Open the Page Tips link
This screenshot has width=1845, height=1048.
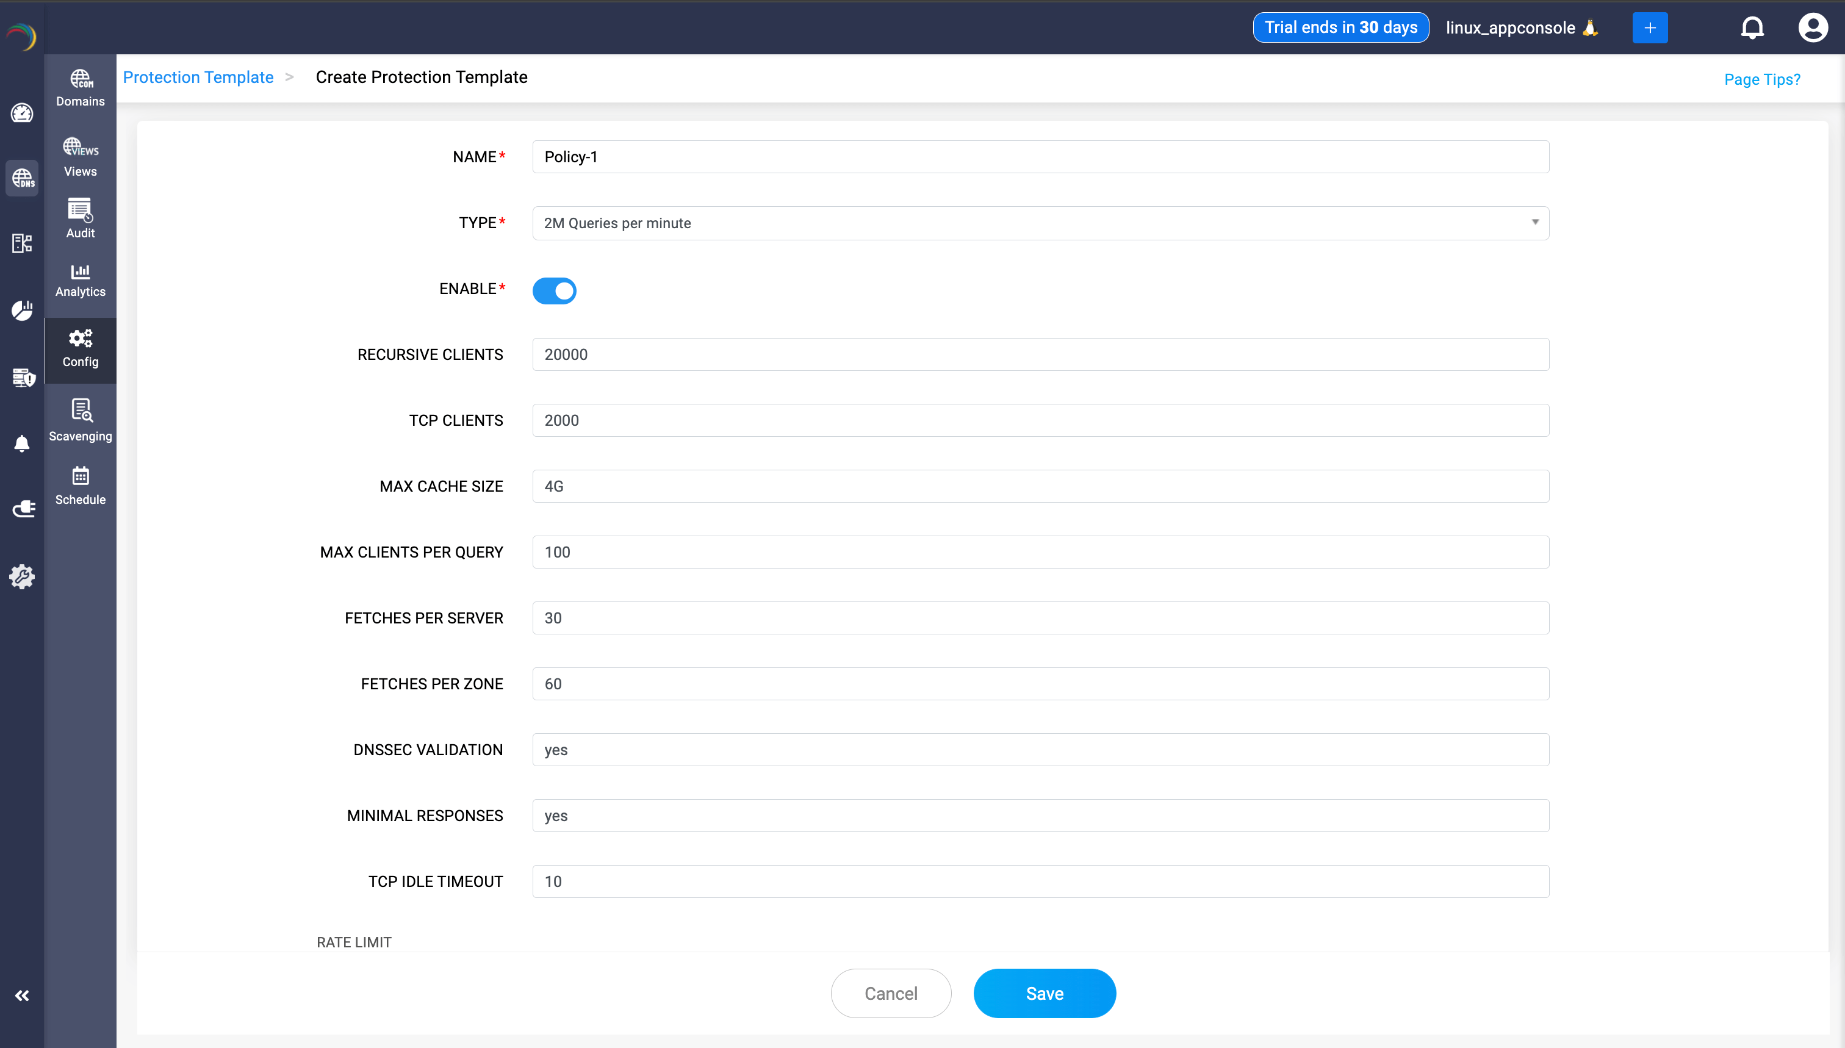[1761, 79]
